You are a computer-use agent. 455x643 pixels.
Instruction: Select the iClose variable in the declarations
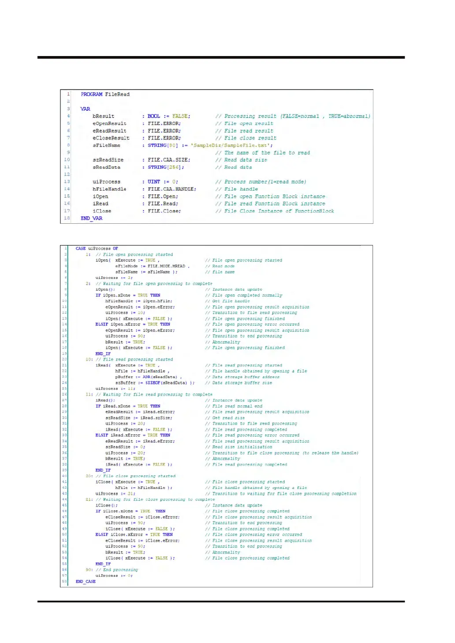point(102,211)
